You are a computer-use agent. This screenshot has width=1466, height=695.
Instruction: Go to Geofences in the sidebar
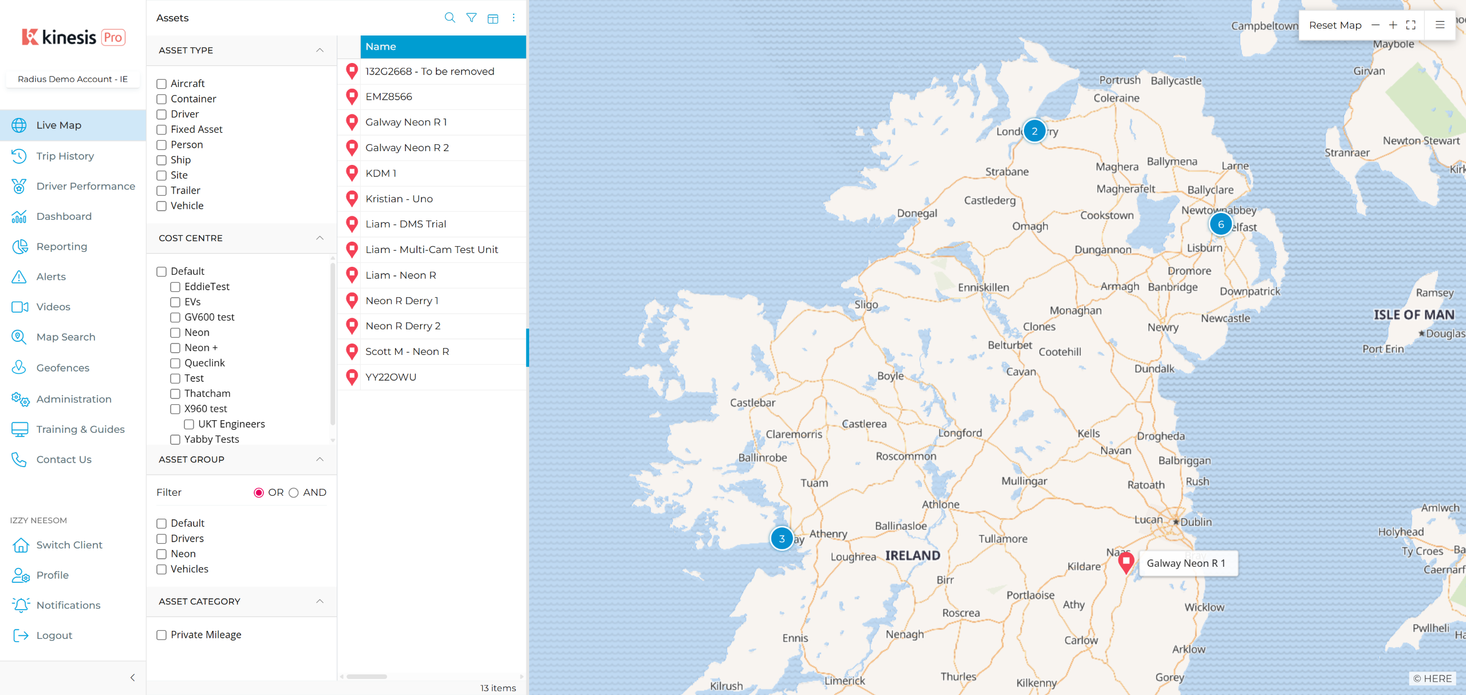(62, 368)
